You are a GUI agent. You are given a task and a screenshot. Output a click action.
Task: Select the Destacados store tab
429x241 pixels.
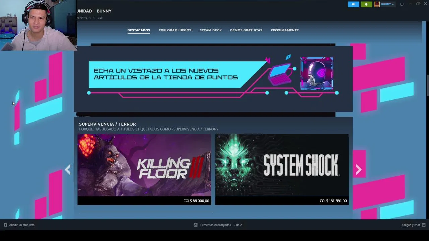pos(139,30)
